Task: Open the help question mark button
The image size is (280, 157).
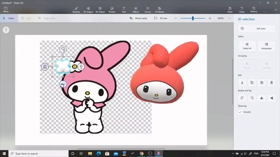Action: coord(6,30)
